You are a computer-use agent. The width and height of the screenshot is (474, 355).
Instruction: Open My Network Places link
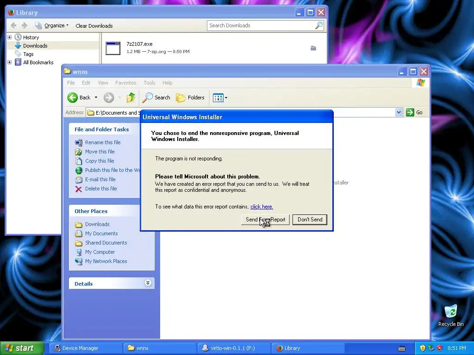[106, 261]
